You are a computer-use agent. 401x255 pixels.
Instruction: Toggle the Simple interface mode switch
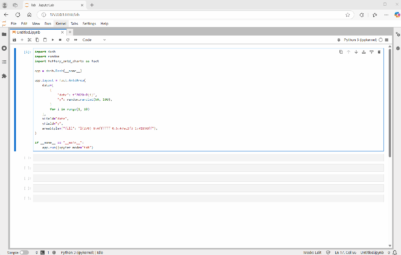(x=24, y=252)
